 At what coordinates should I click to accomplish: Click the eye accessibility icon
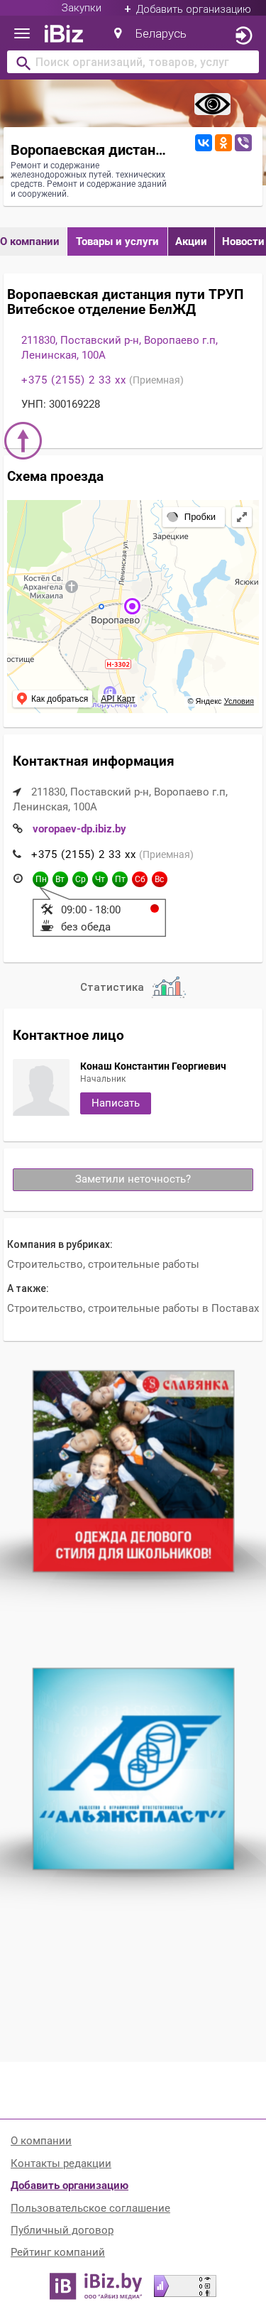(x=212, y=104)
